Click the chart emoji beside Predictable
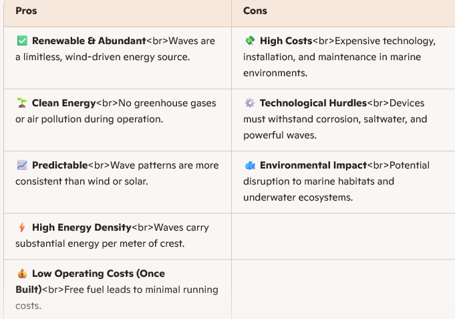The image size is (455, 319). [x=22, y=165]
